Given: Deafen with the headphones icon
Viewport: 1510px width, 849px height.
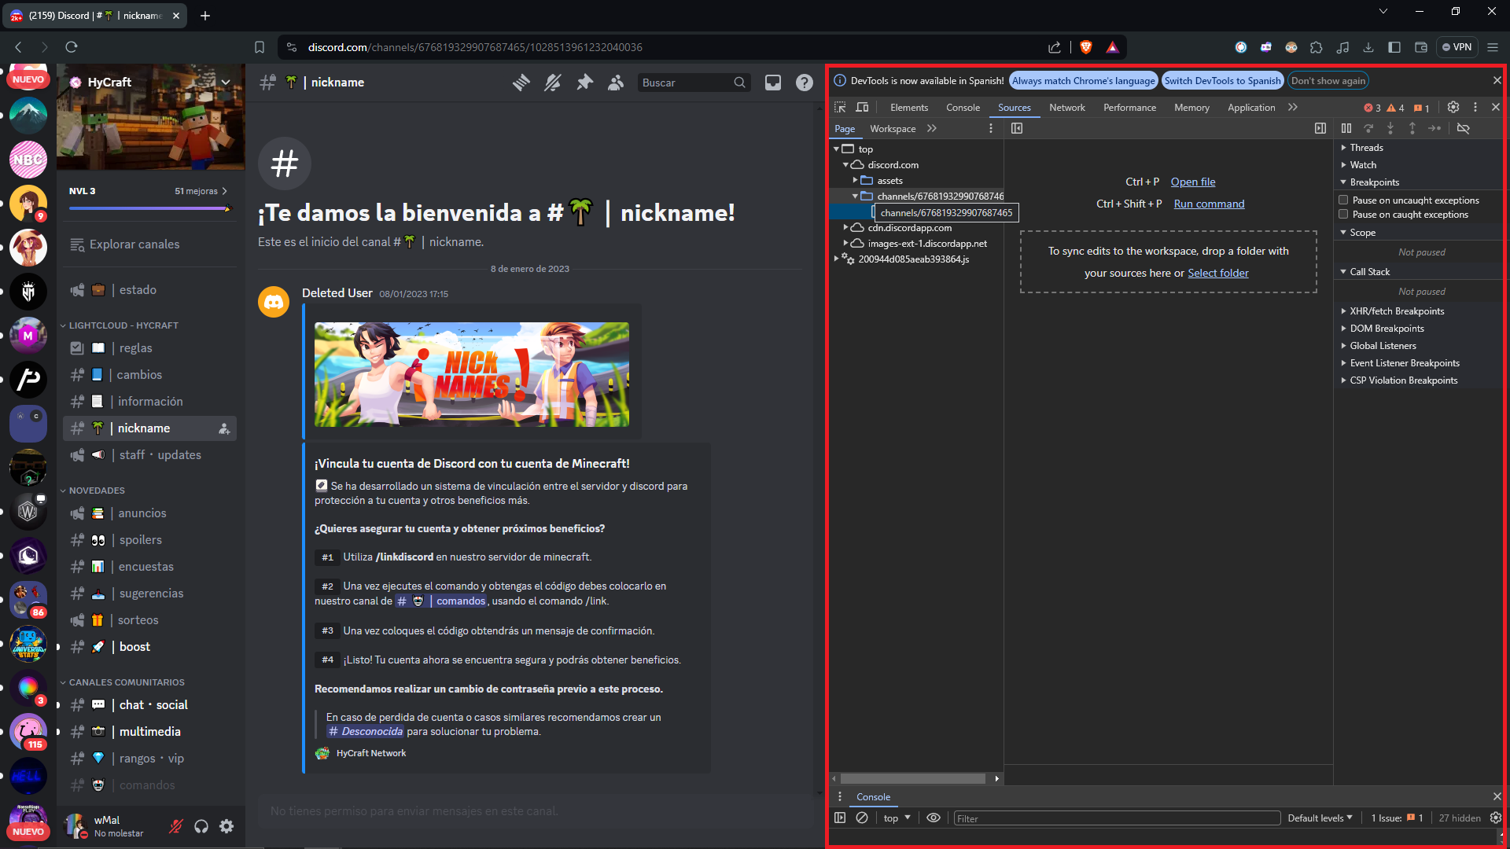Looking at the screenshot, I should point(201,826).
